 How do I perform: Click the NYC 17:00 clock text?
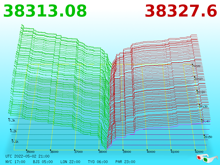point(15,162)
